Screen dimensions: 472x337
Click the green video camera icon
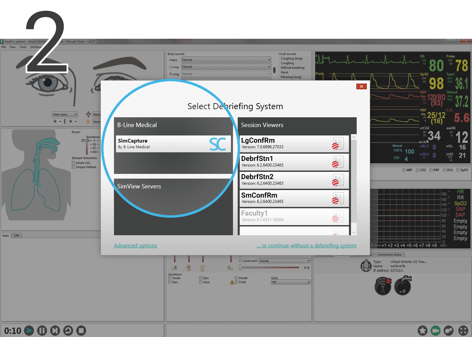tap(436, 331)
